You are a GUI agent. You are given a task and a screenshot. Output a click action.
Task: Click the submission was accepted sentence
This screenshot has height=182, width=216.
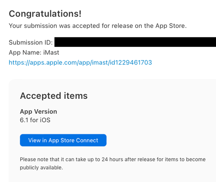98,26
